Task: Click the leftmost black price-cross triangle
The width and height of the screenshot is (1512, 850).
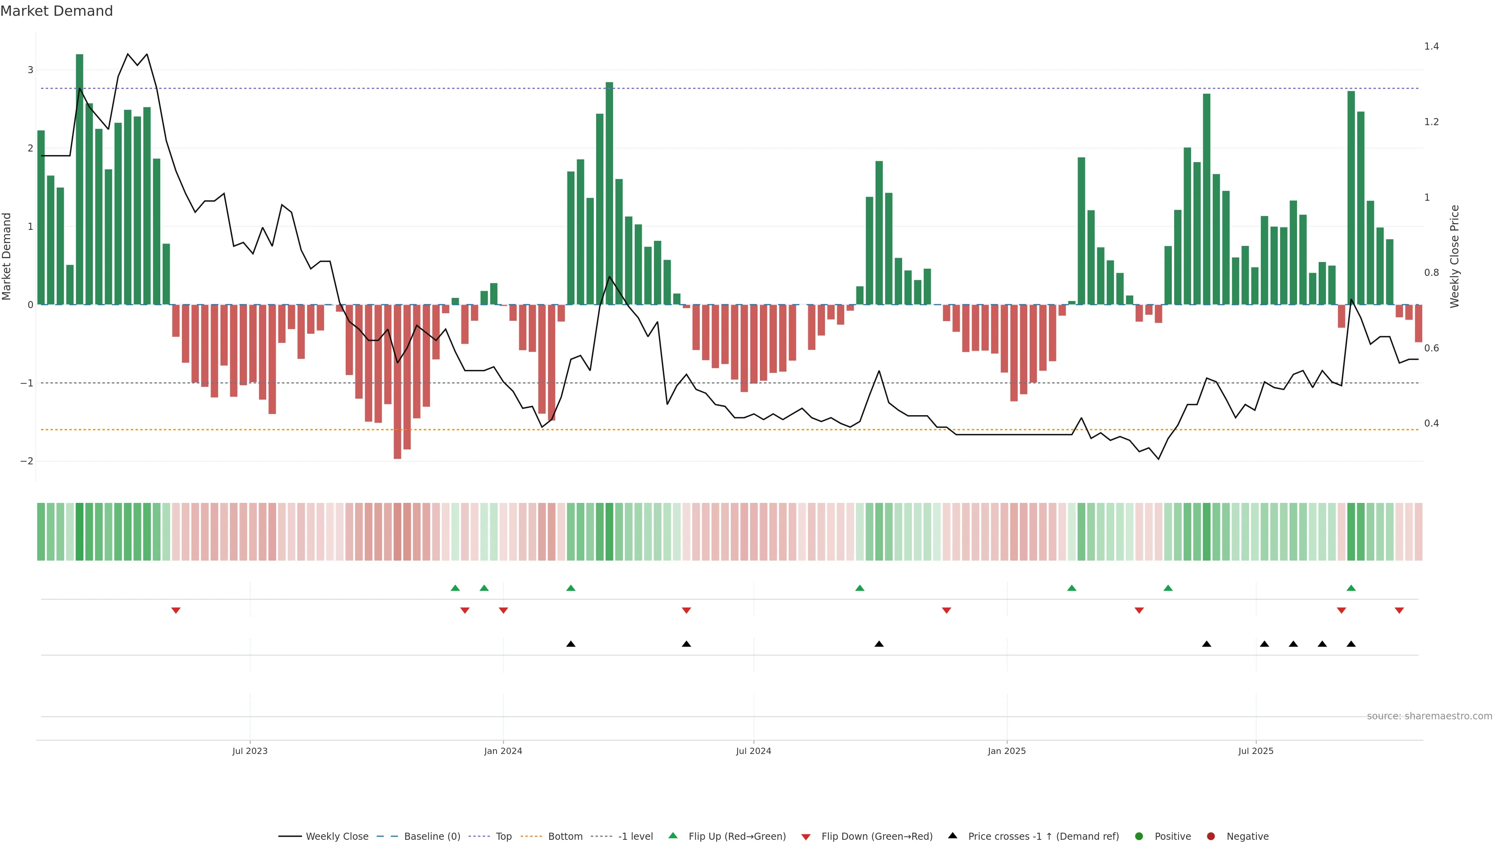Action: click(571, 644)
